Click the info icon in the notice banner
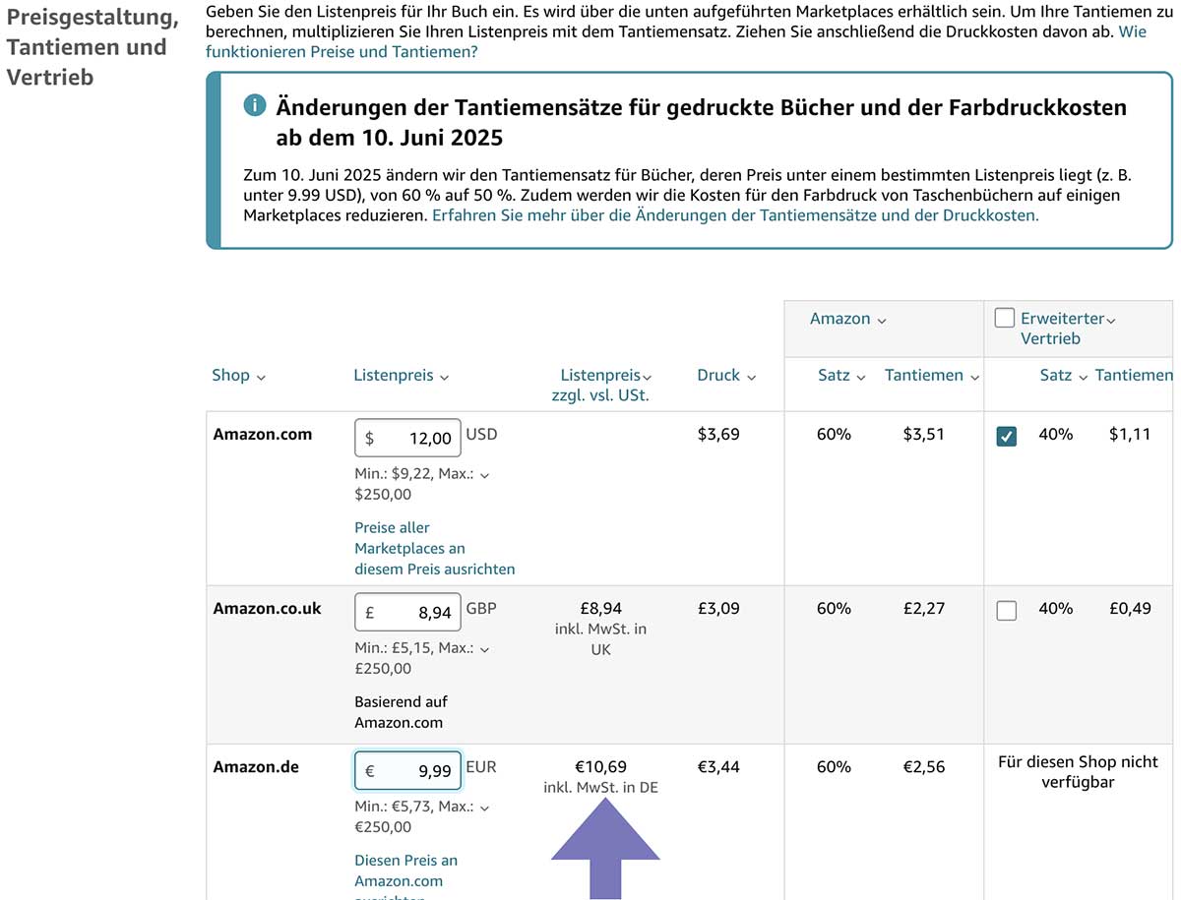Viewport: 1181px width, 900px height. coord(254,106)
